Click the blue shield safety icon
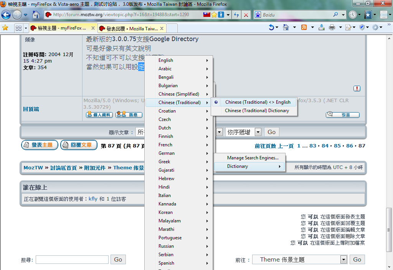 362,28
